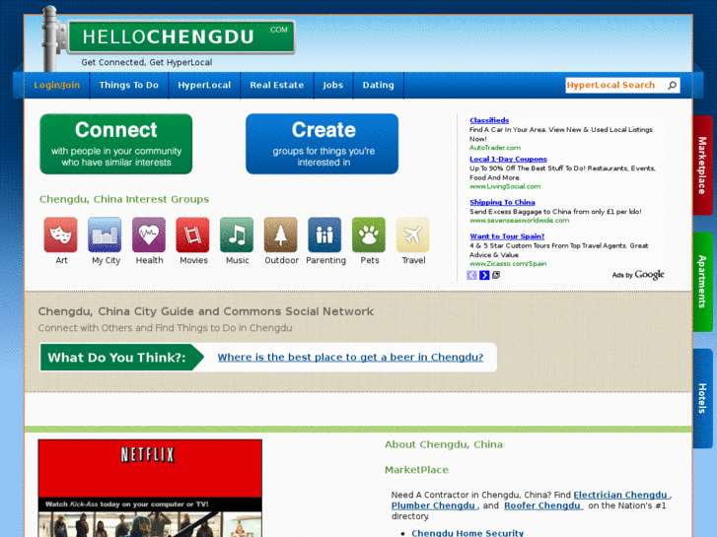Visit www.Zicasso.com/Spain ad URL
The height and width of the screenshot is (537, 717).
[508, 264]
